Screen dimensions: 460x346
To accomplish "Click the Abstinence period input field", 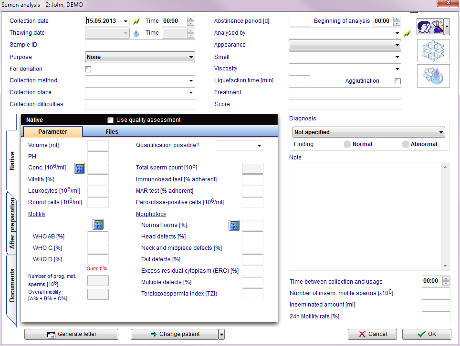I will coord(299,21).
